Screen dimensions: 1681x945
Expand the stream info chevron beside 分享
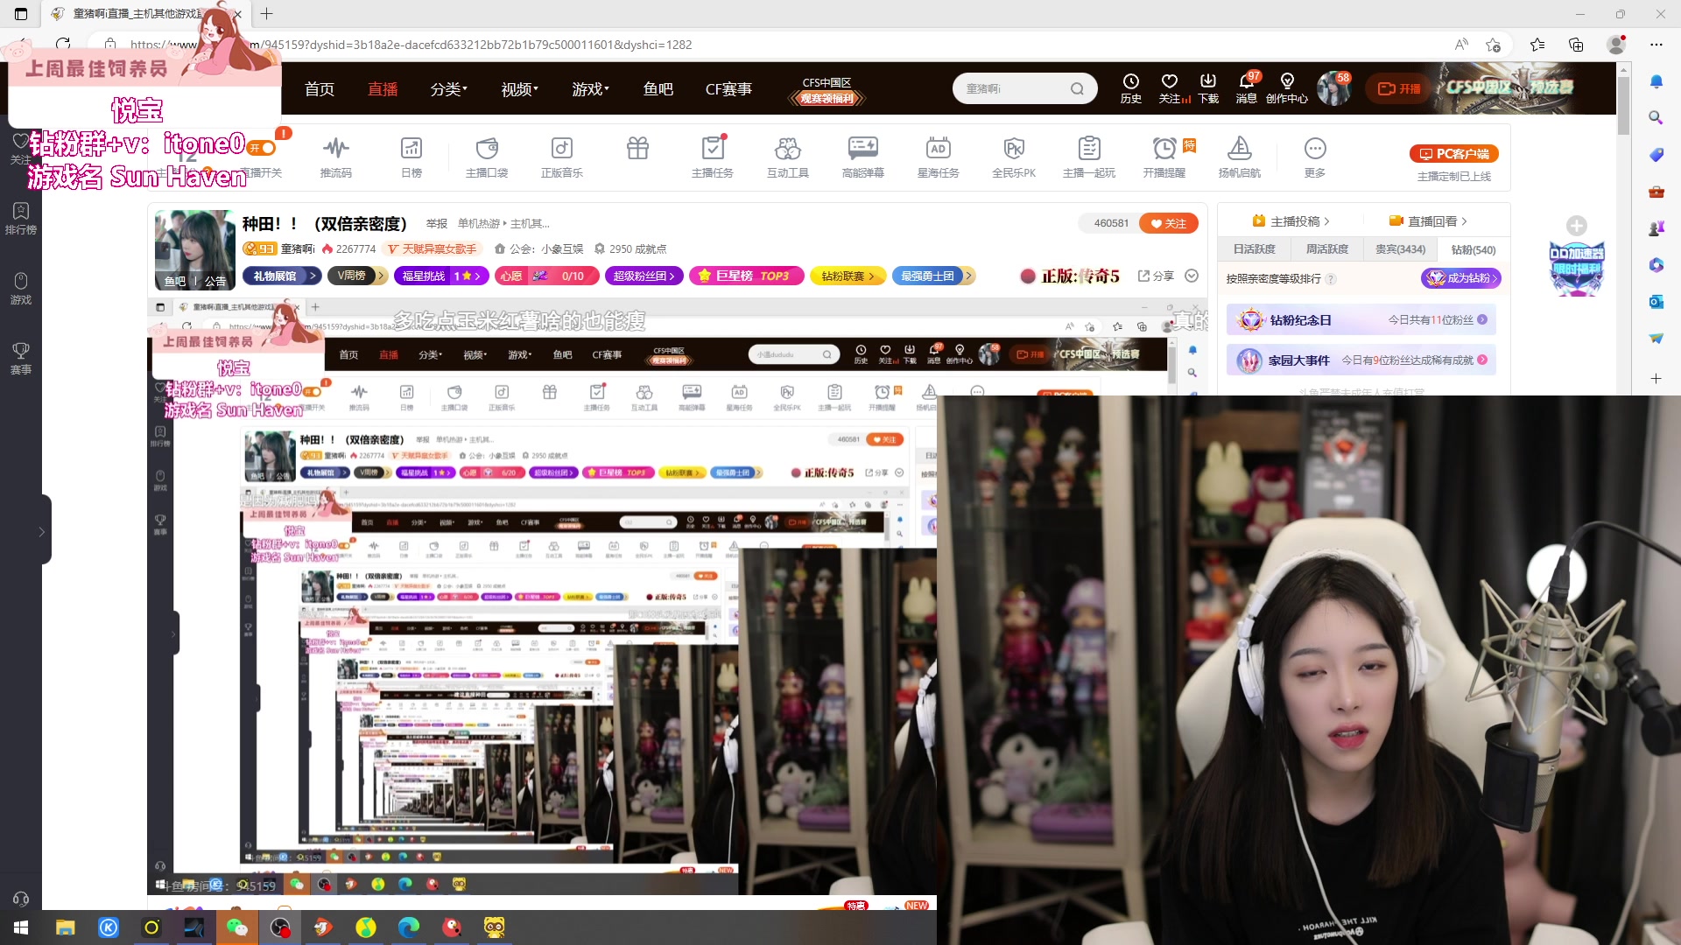click(x=1192, y=276)
